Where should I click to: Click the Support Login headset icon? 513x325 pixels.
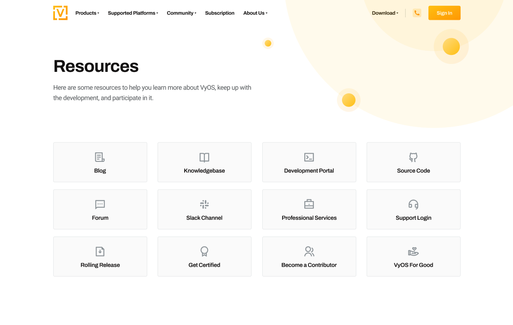pyautogui.click(x=413, y=204)
